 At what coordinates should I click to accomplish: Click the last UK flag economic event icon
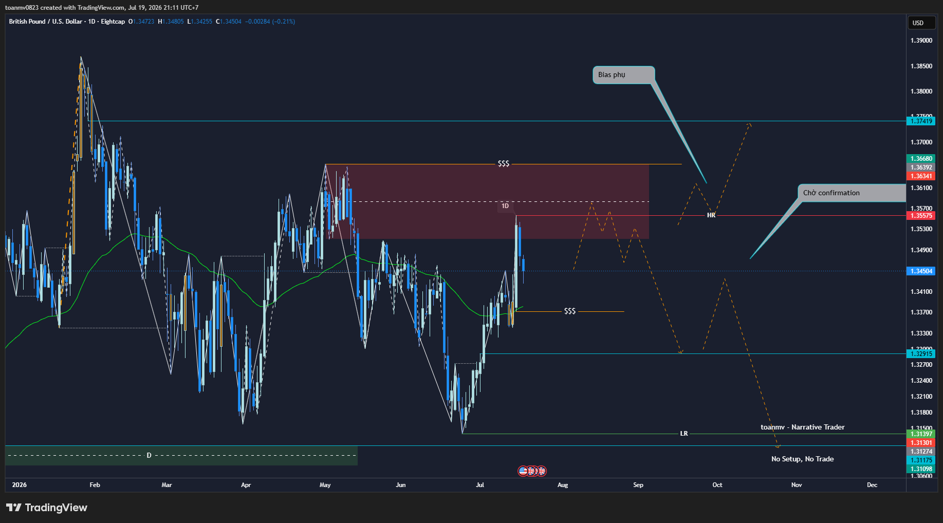[541, 471]
